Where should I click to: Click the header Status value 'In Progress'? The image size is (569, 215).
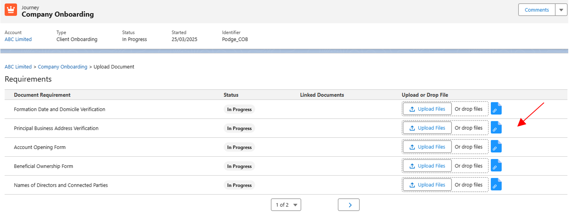pos(135,39)
